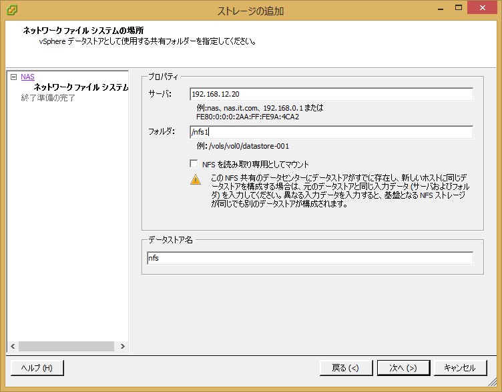Close the ストレージの追加 dialog

coord(482,8)
